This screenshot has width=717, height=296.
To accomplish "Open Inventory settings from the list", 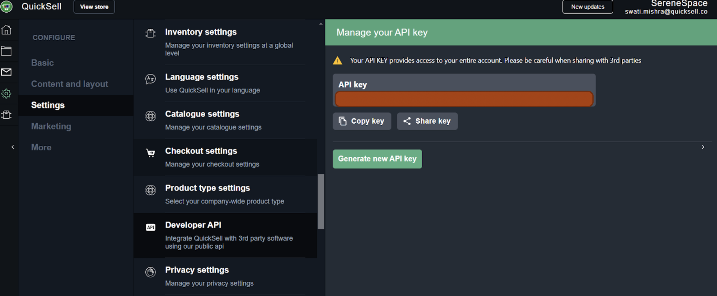I will click(201, 32).
